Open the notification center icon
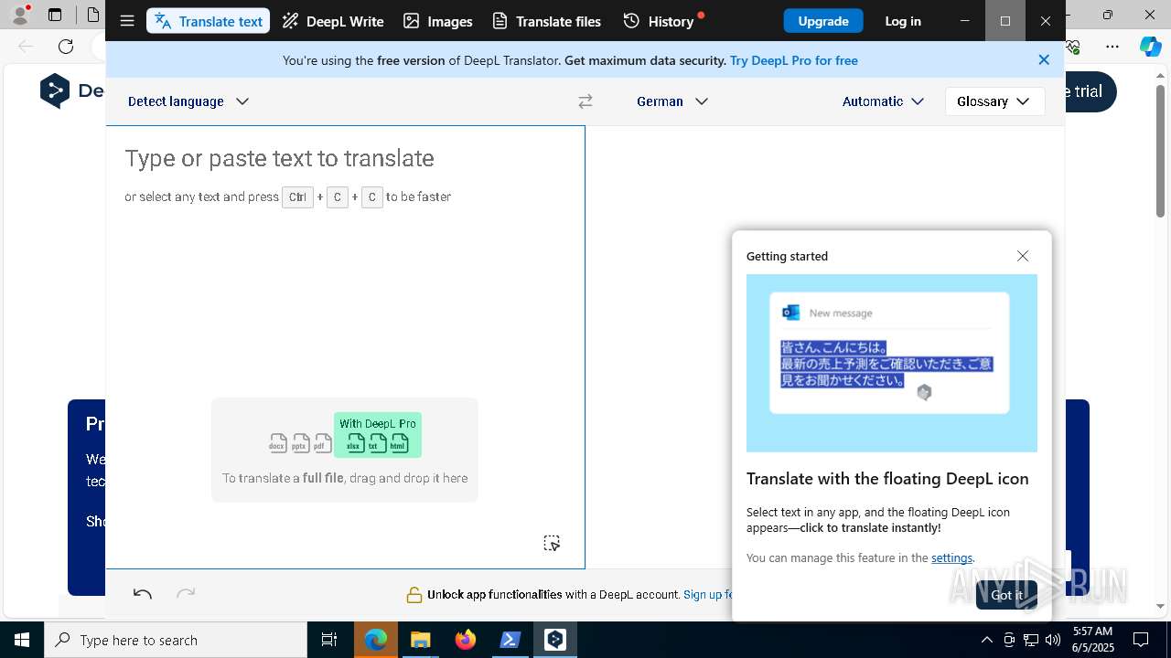 coord(1141,640)
